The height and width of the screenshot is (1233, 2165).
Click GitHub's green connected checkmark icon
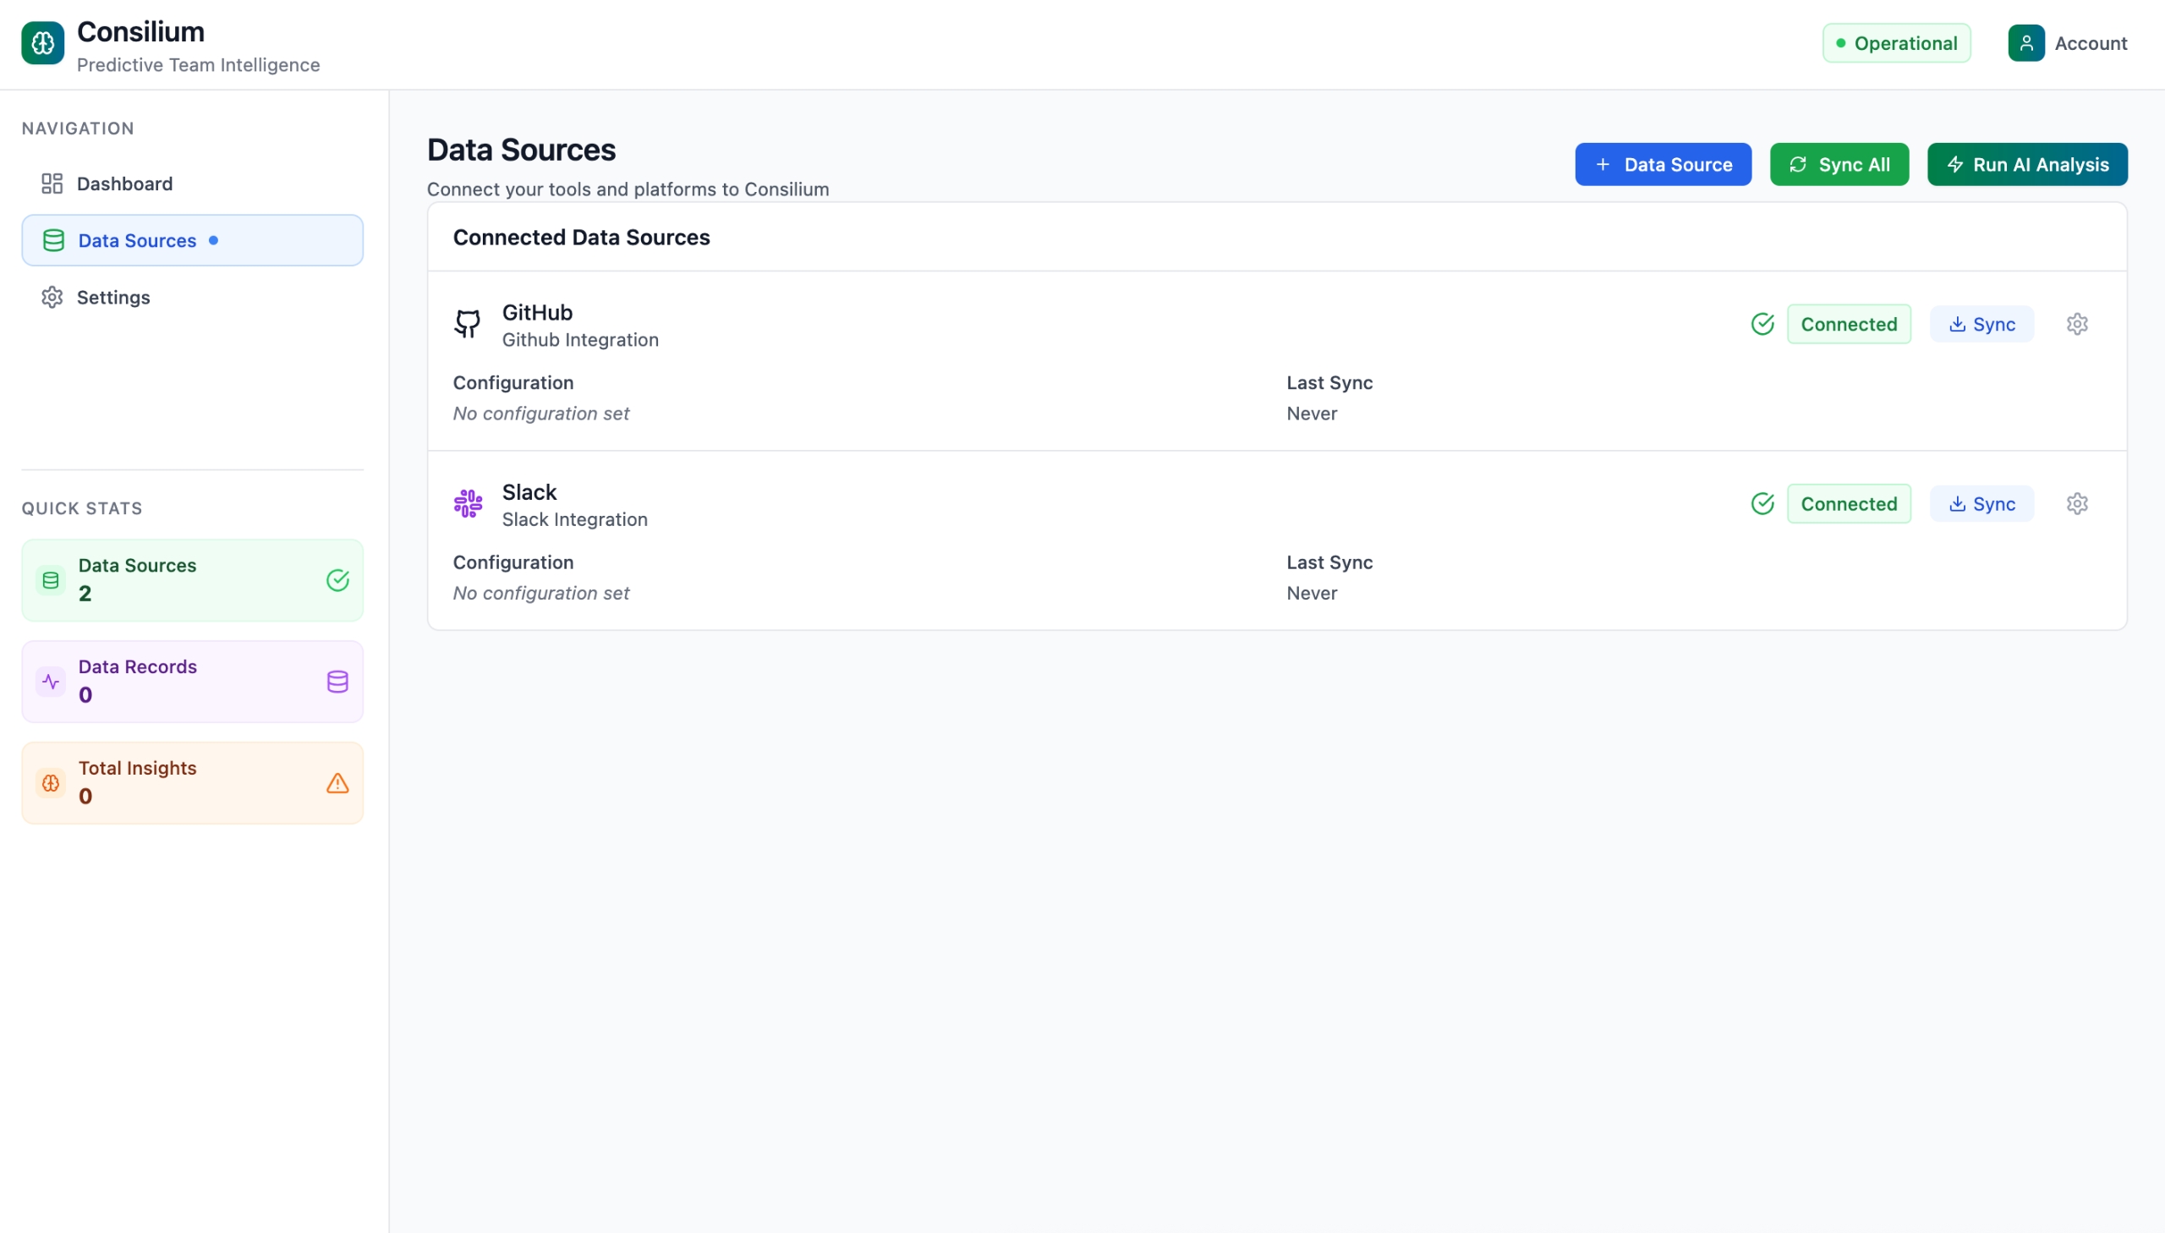tap(1762, 325)
